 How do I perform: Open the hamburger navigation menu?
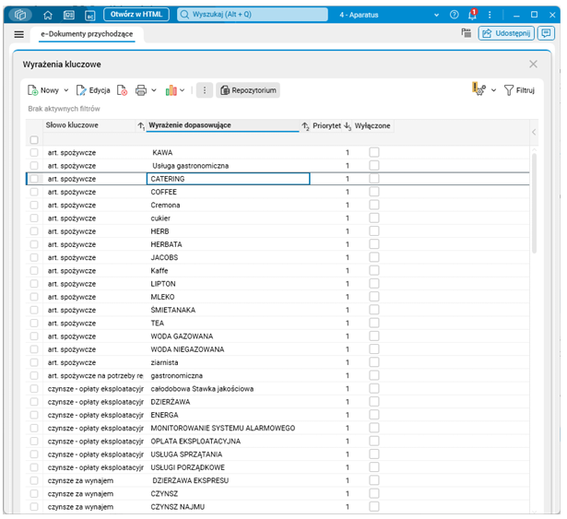coord(18,34)
